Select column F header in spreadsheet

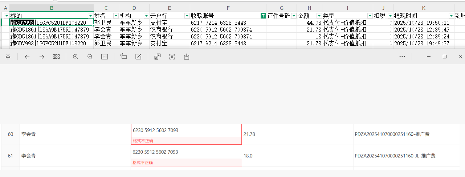pos(228,8)
